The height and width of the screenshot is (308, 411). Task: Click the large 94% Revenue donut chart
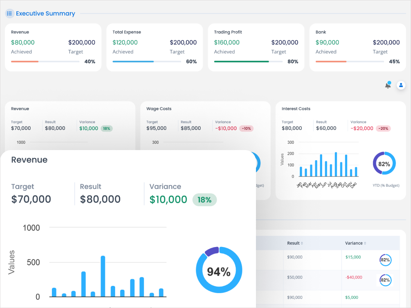coord(219,270)
